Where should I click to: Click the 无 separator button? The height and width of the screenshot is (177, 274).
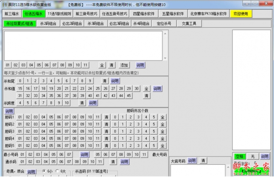point(253,157)
